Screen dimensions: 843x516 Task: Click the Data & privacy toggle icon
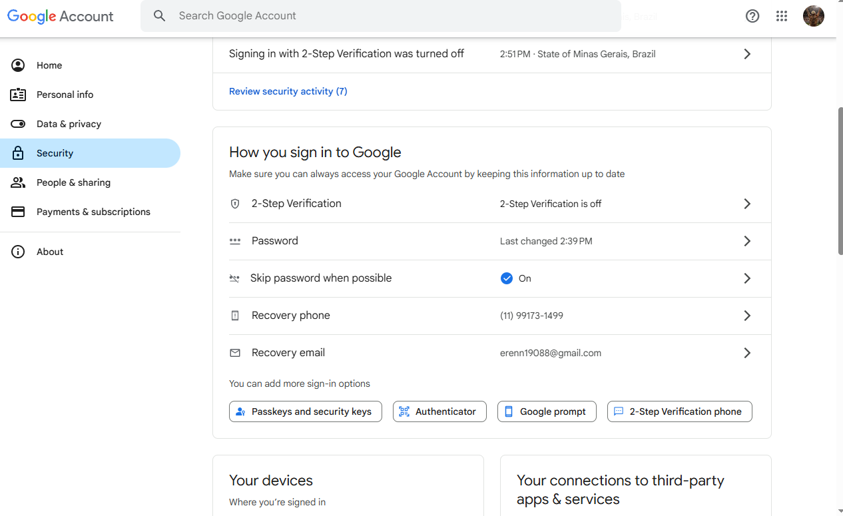click(x=18, y=124)
